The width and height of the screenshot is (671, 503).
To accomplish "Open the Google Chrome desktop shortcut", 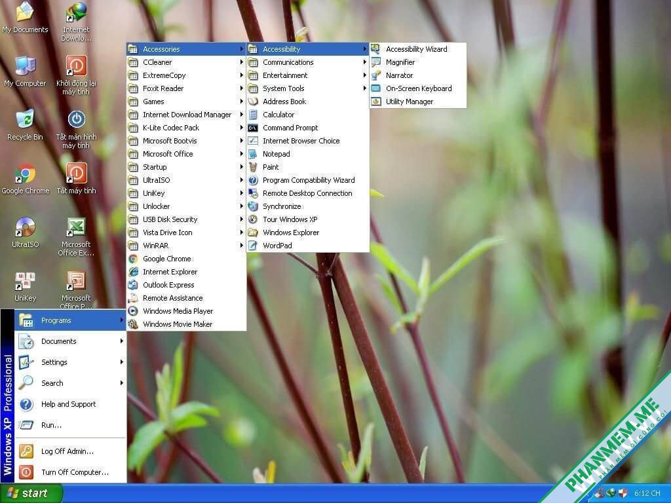I will click(x=26, y=178).
